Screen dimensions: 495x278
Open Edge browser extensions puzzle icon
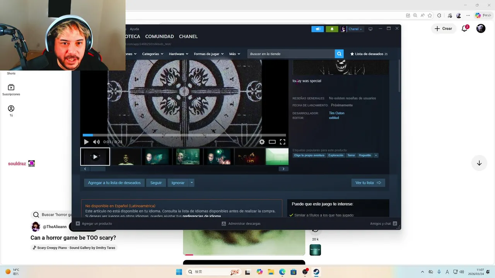point(439,15)
